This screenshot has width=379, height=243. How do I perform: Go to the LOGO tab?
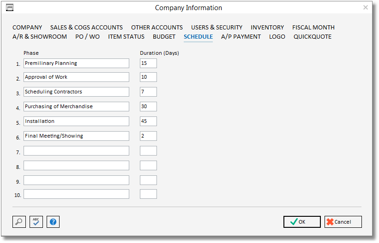tap(277, 37)
